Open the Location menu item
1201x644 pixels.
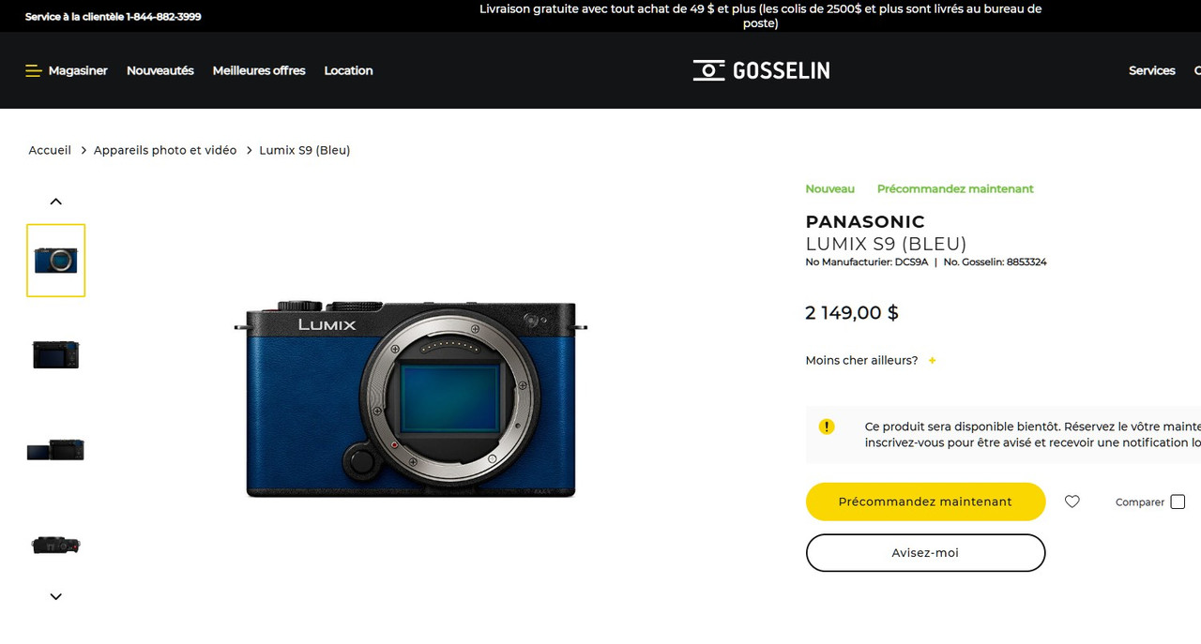348,70
